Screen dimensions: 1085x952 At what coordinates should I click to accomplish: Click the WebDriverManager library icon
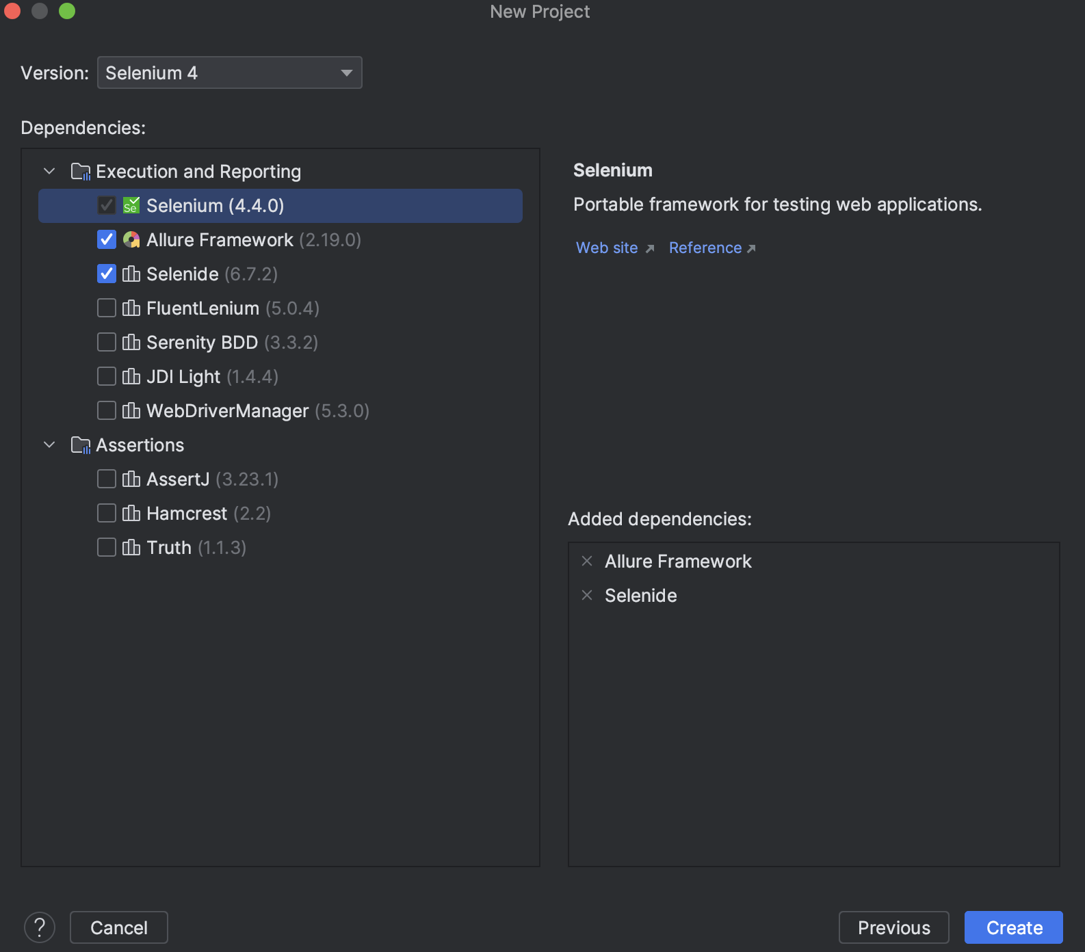131,411
